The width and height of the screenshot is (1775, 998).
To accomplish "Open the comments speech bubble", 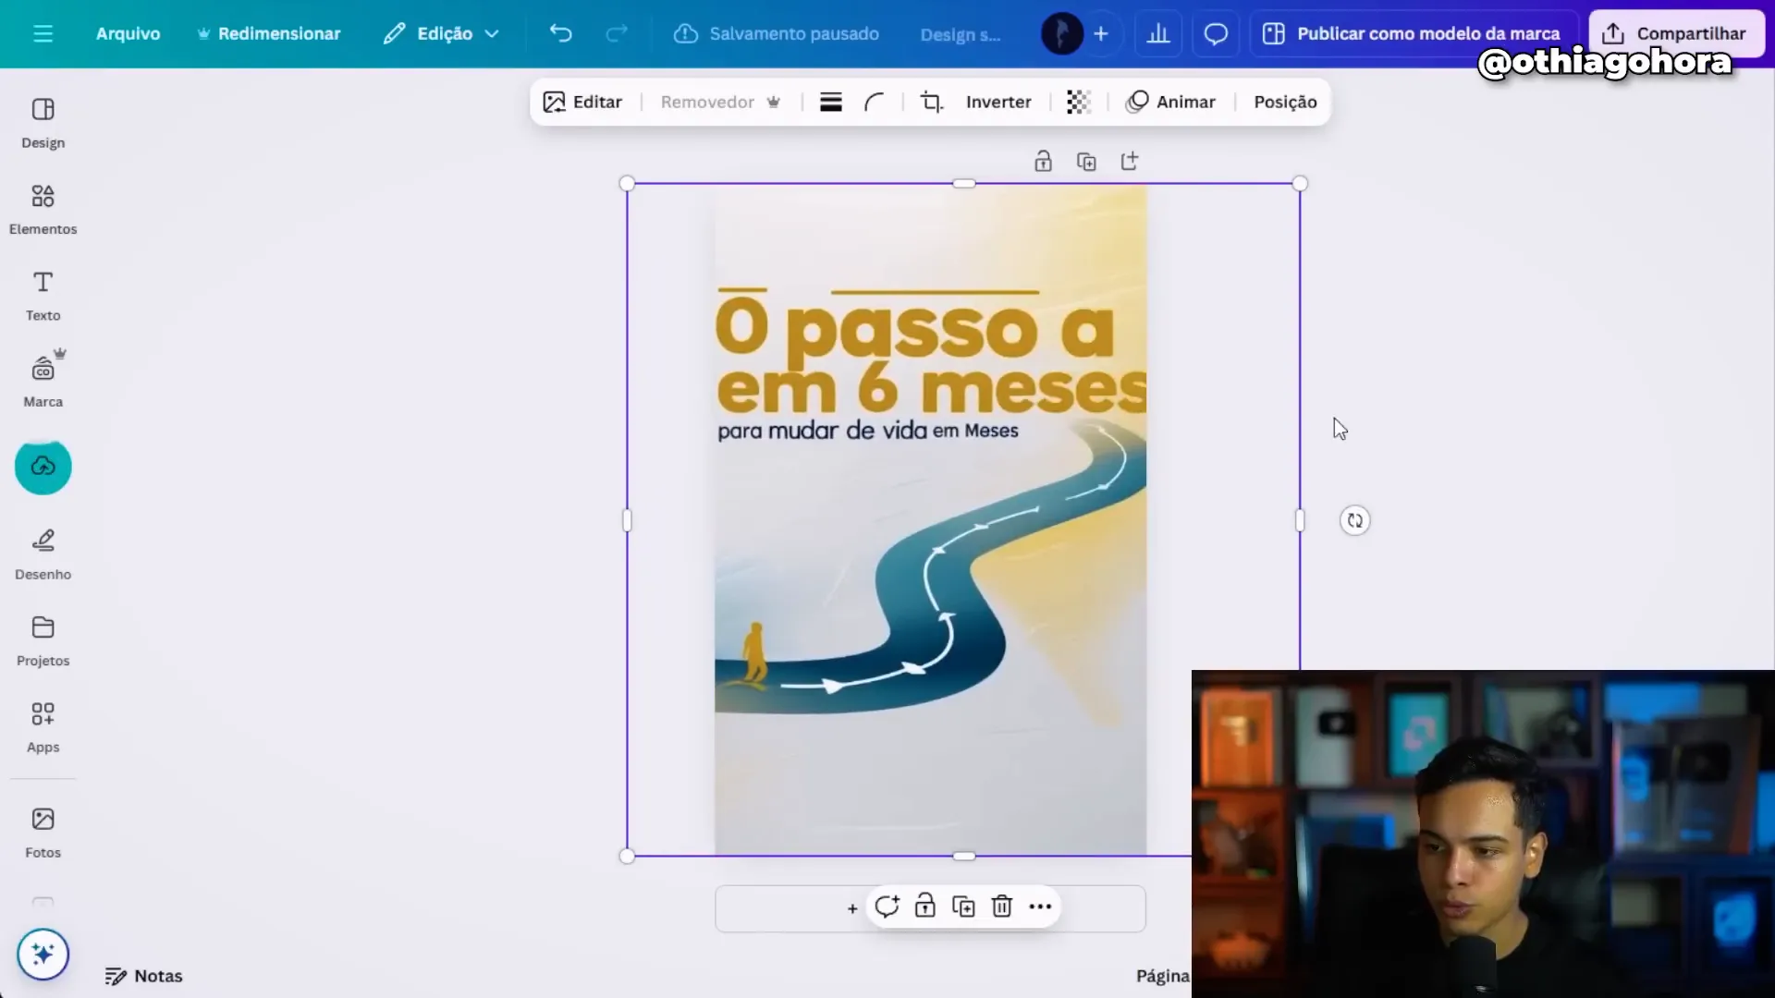I will click(1216, 34).
